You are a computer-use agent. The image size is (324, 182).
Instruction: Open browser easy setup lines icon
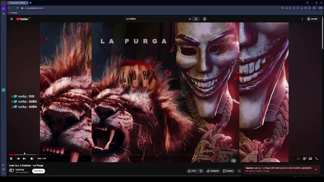306,8
